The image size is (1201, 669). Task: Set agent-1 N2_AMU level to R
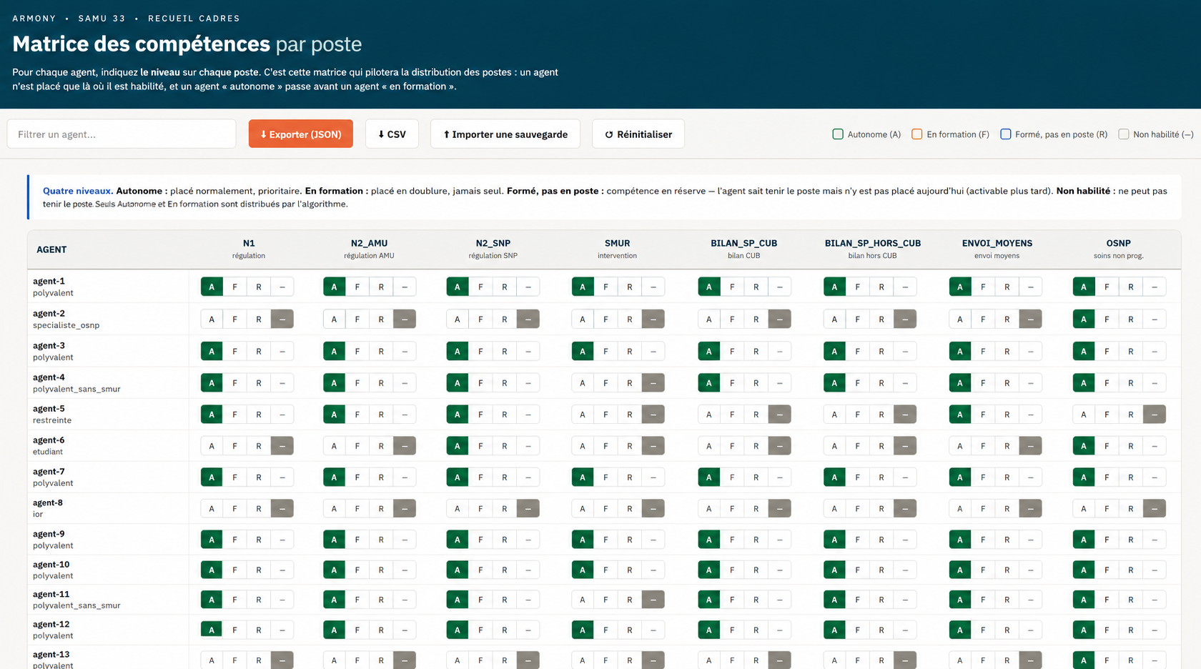(381, 287)
